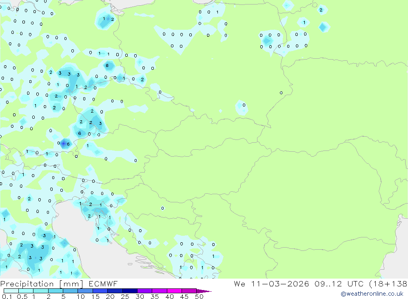408x299 pixels.
Task: Click the "ECMWF" model label
Action: click(x=103, y=283)
